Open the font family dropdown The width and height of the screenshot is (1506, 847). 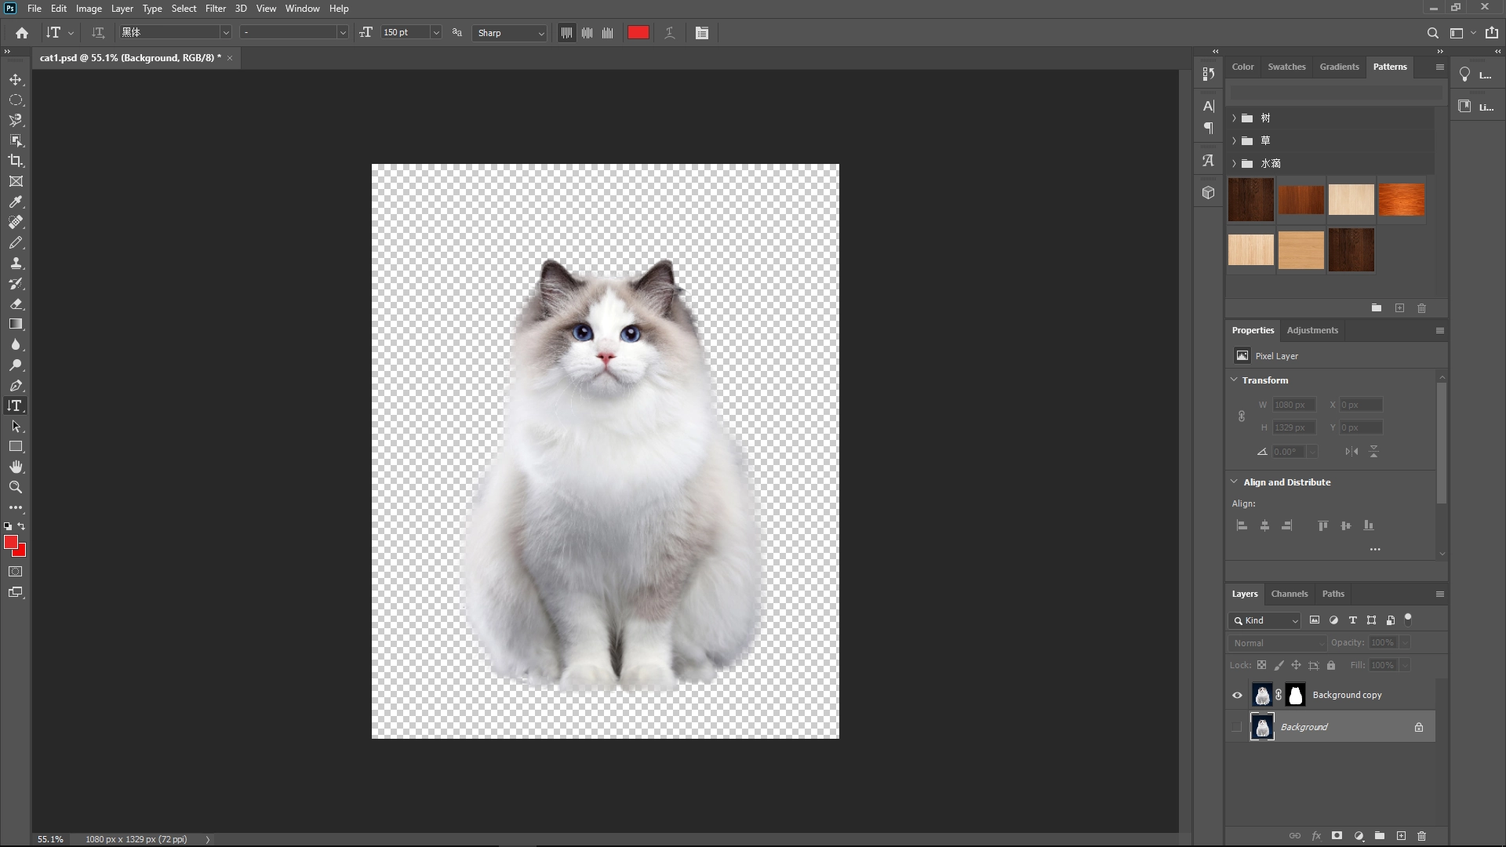point(226,33)
